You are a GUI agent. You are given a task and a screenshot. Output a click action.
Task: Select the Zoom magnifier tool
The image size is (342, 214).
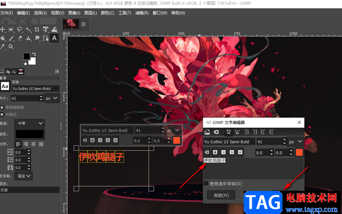pyautogui.click(x=11, y=47)
